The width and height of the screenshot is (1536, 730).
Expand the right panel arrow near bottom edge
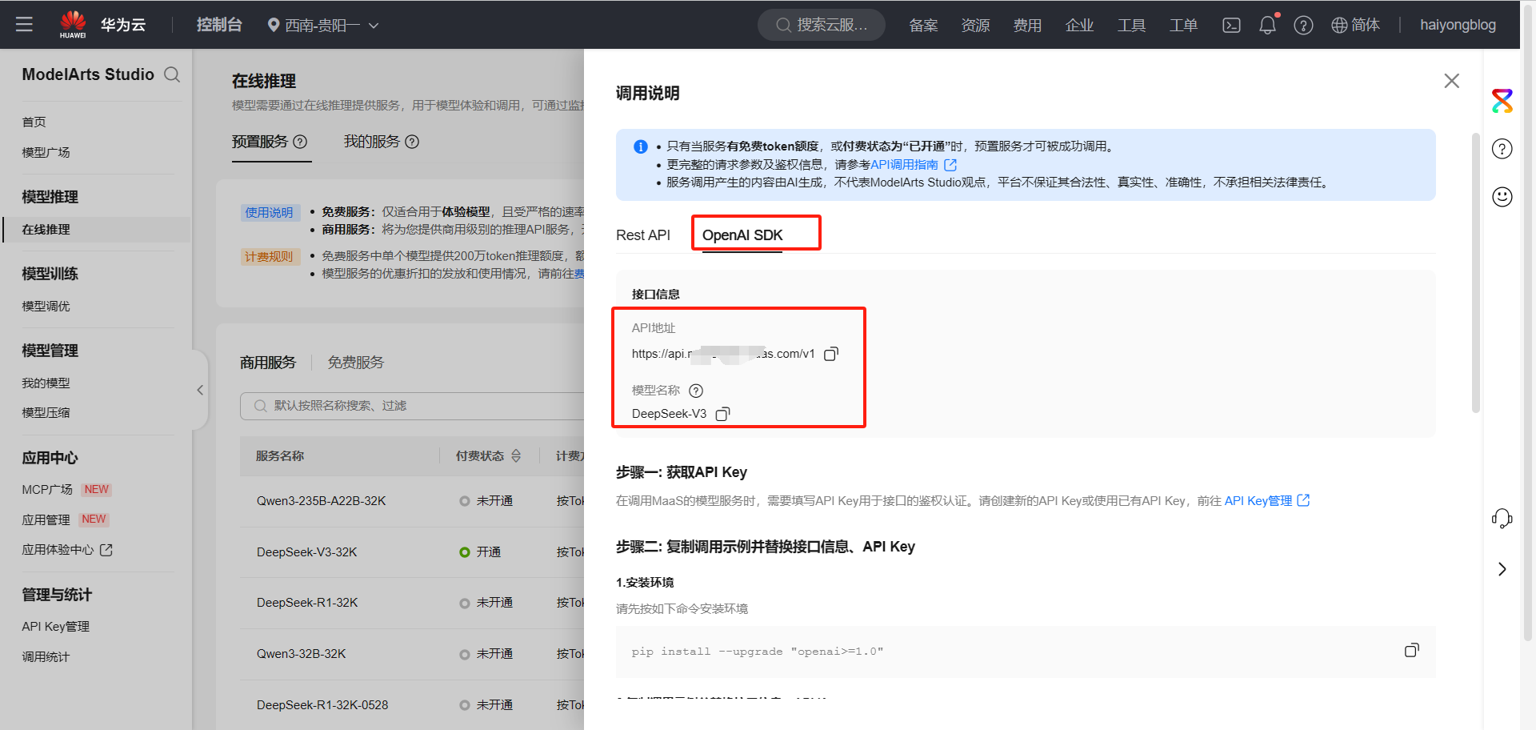point(1502,569)
